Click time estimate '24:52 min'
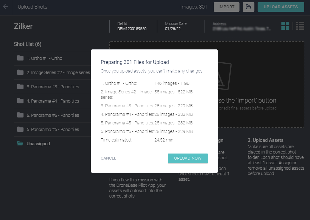310x220 pixels. click(164, 140)
